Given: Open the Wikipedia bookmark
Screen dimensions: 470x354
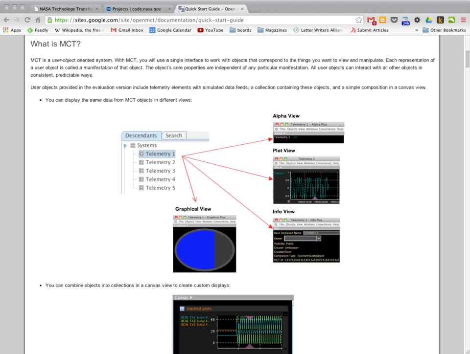Looking at the screenshot, I should coord(79,30).
